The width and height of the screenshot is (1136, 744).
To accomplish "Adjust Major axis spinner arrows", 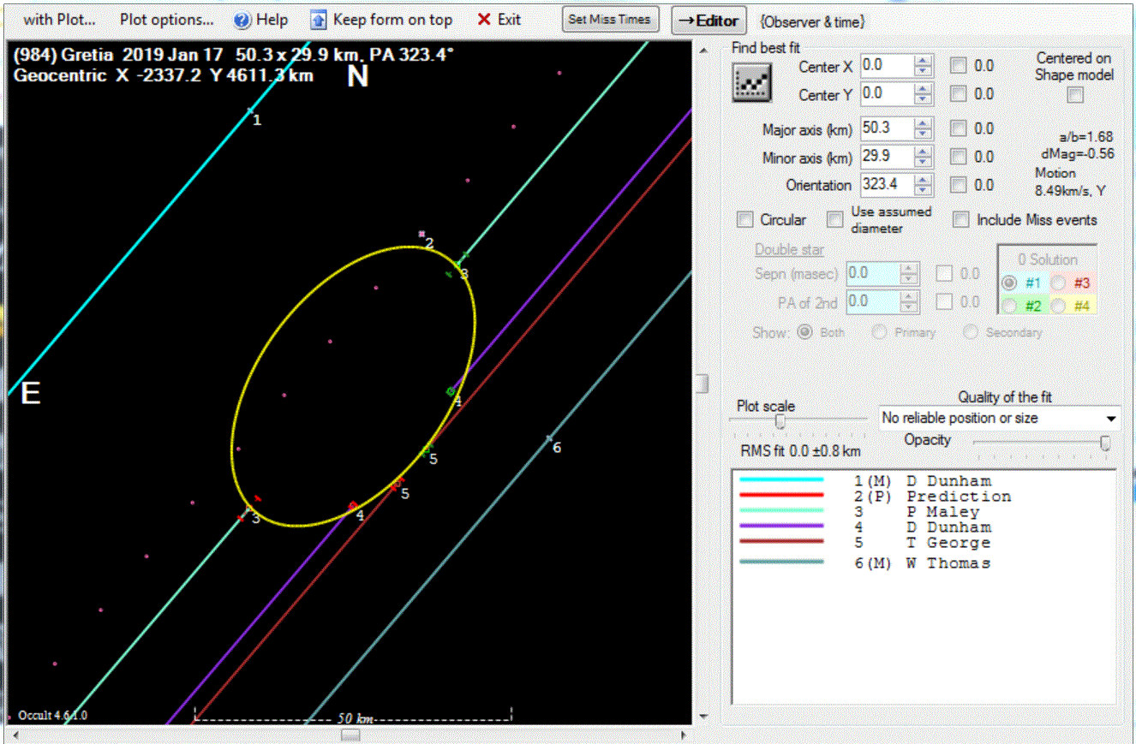I will [923, 128].
